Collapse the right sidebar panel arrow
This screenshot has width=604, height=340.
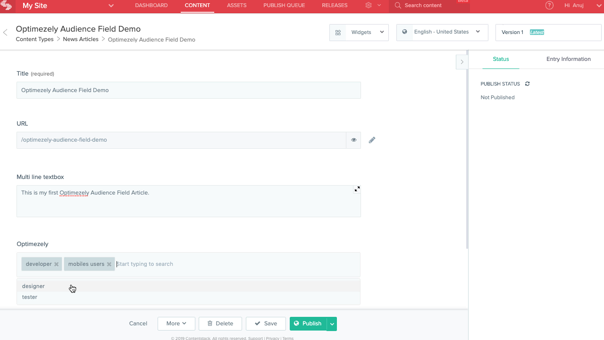point(462,62)
